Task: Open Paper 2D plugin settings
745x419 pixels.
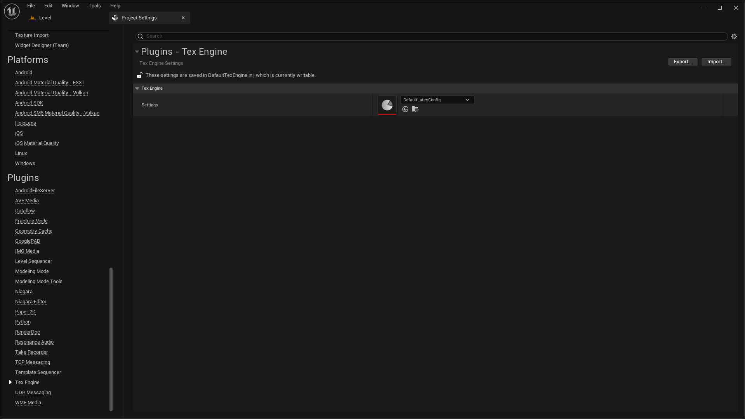Action: [x=25, y=311]
